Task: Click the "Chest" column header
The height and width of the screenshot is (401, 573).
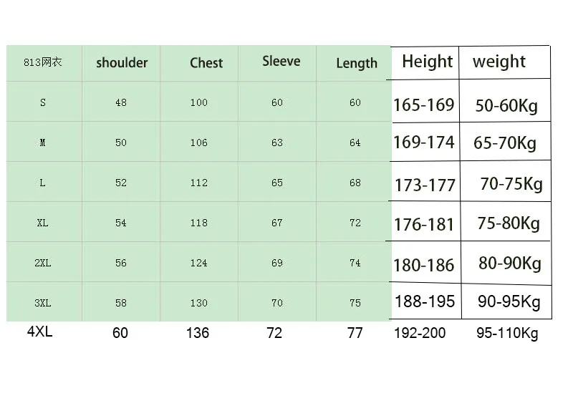Action: (x=206, y=63)
